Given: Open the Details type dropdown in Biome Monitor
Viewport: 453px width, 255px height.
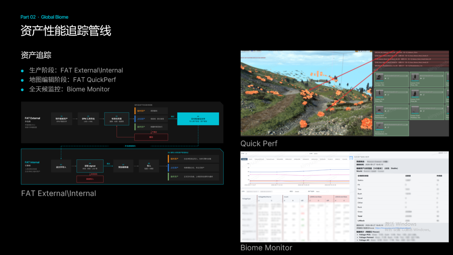Looking at the screenshot, I should pos(300,192).
